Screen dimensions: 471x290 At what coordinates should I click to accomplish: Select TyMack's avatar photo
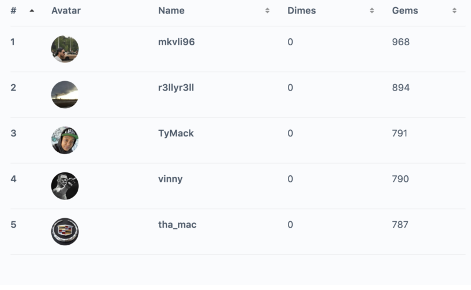(65, 140)
